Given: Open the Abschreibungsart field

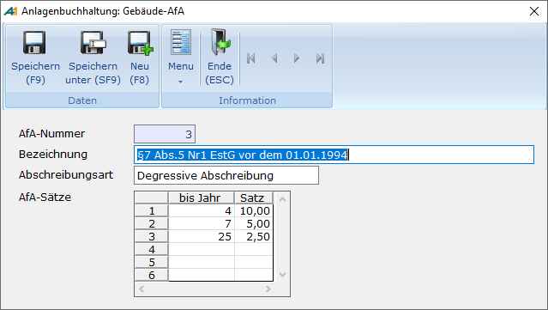Looking at the screenshot, I should click(226, 175).
